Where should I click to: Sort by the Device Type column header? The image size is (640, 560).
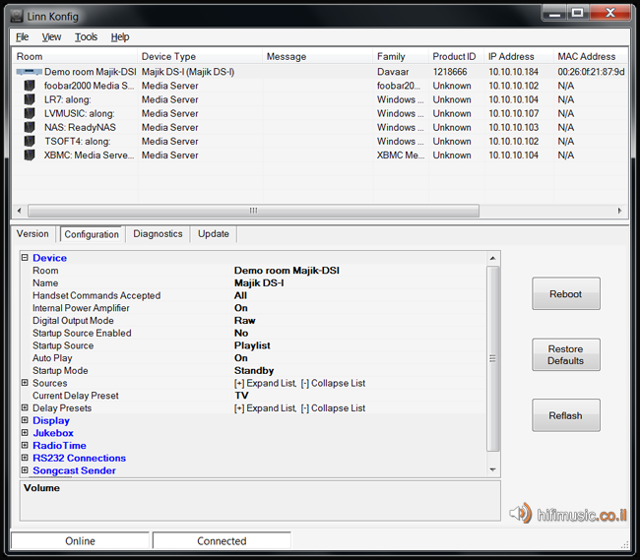200,56
